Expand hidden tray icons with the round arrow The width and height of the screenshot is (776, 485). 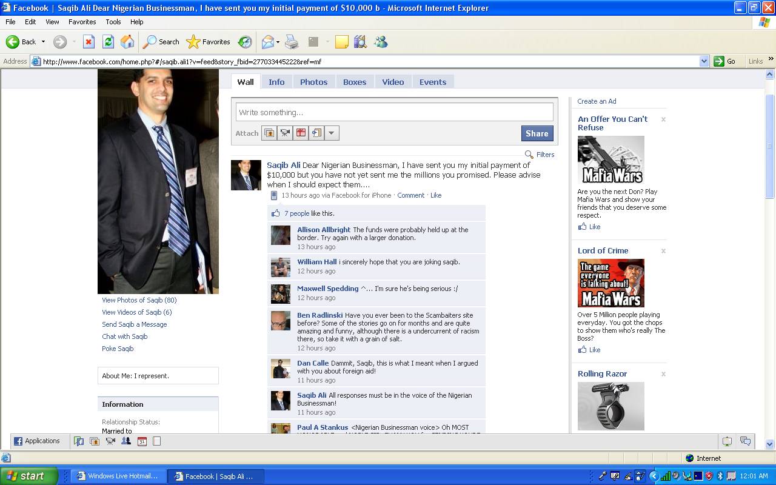point(654,476)
